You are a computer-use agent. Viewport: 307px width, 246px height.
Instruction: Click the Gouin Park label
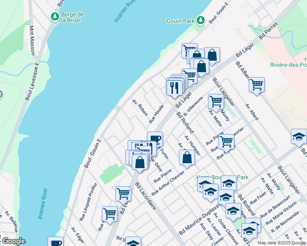pyautogui.click(x=181, y=21)
